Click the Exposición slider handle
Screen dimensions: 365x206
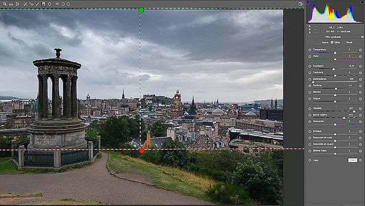click(334, 69)
